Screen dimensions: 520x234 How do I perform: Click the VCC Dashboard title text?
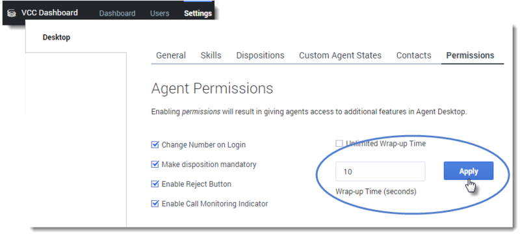pos(49,13)
